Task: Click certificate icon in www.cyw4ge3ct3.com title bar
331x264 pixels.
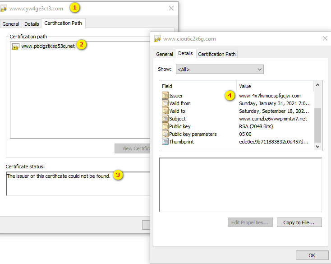Action: tap(4, 8)
